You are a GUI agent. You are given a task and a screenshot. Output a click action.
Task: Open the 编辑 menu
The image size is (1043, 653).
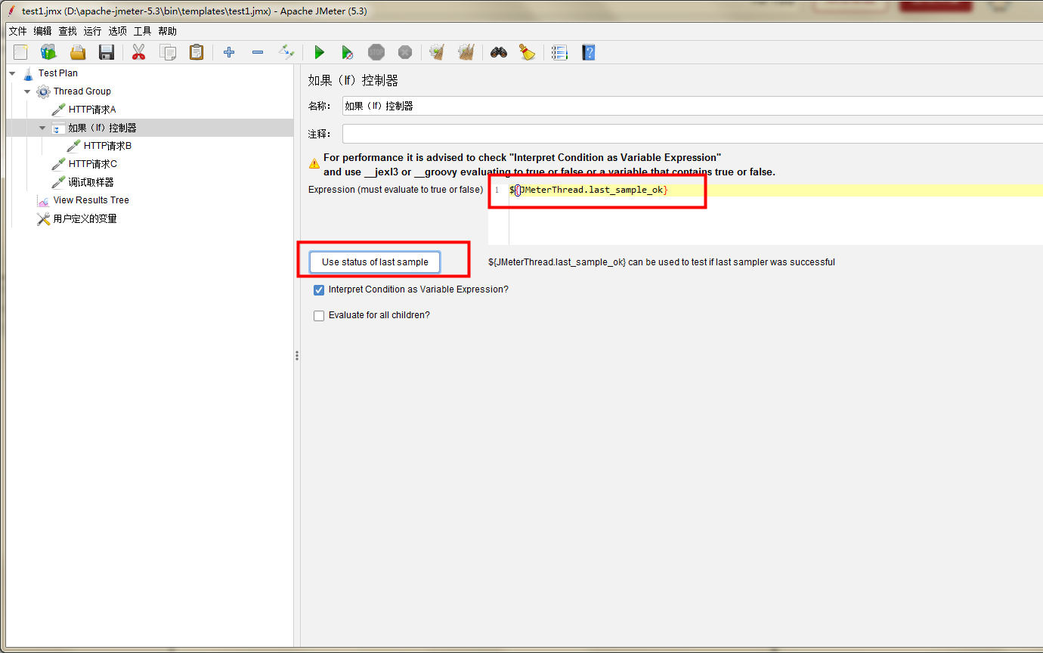point(43,31)
